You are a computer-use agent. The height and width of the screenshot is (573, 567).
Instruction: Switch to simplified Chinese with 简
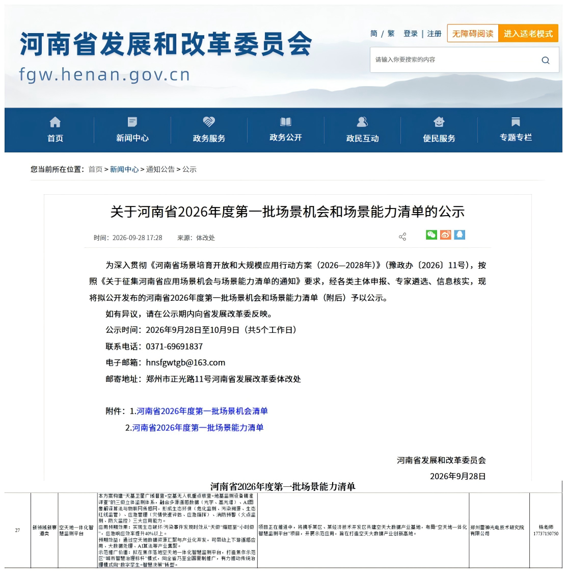(x=373, y=34)
